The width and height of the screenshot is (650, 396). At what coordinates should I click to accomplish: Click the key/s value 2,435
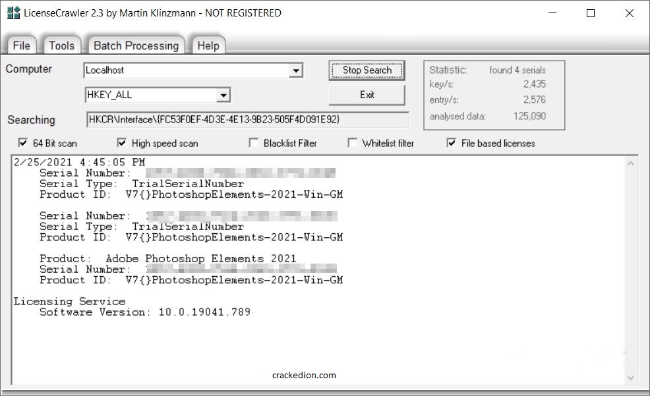point(535,84)
